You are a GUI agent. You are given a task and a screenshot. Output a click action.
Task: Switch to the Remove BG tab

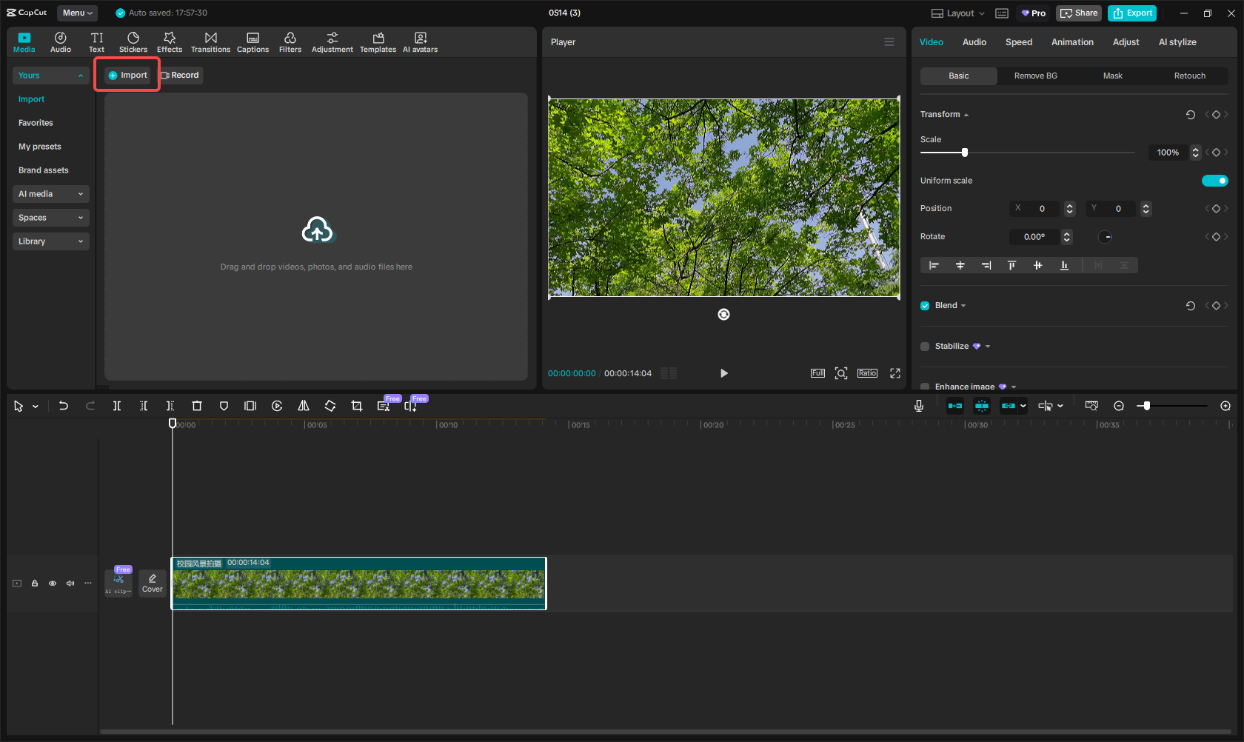[x=1035, y=76]
